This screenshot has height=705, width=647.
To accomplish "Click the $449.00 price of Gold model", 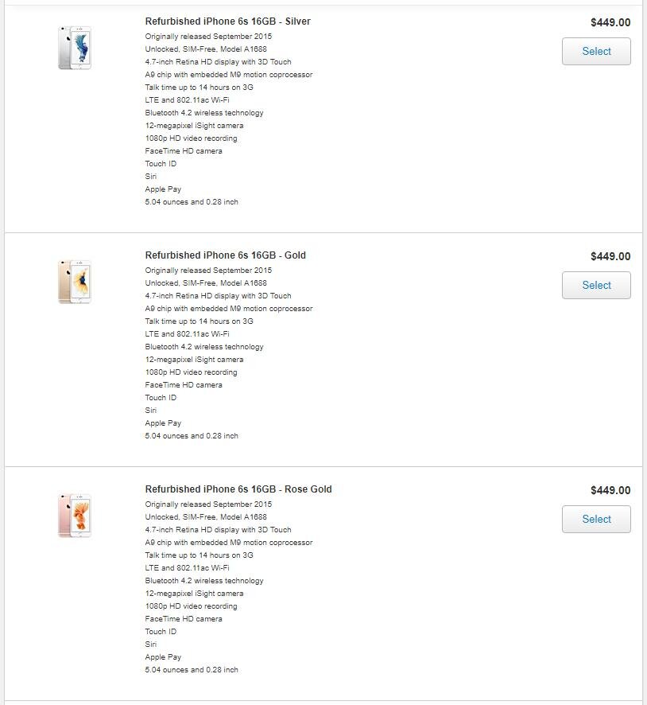I will [610, 256].
